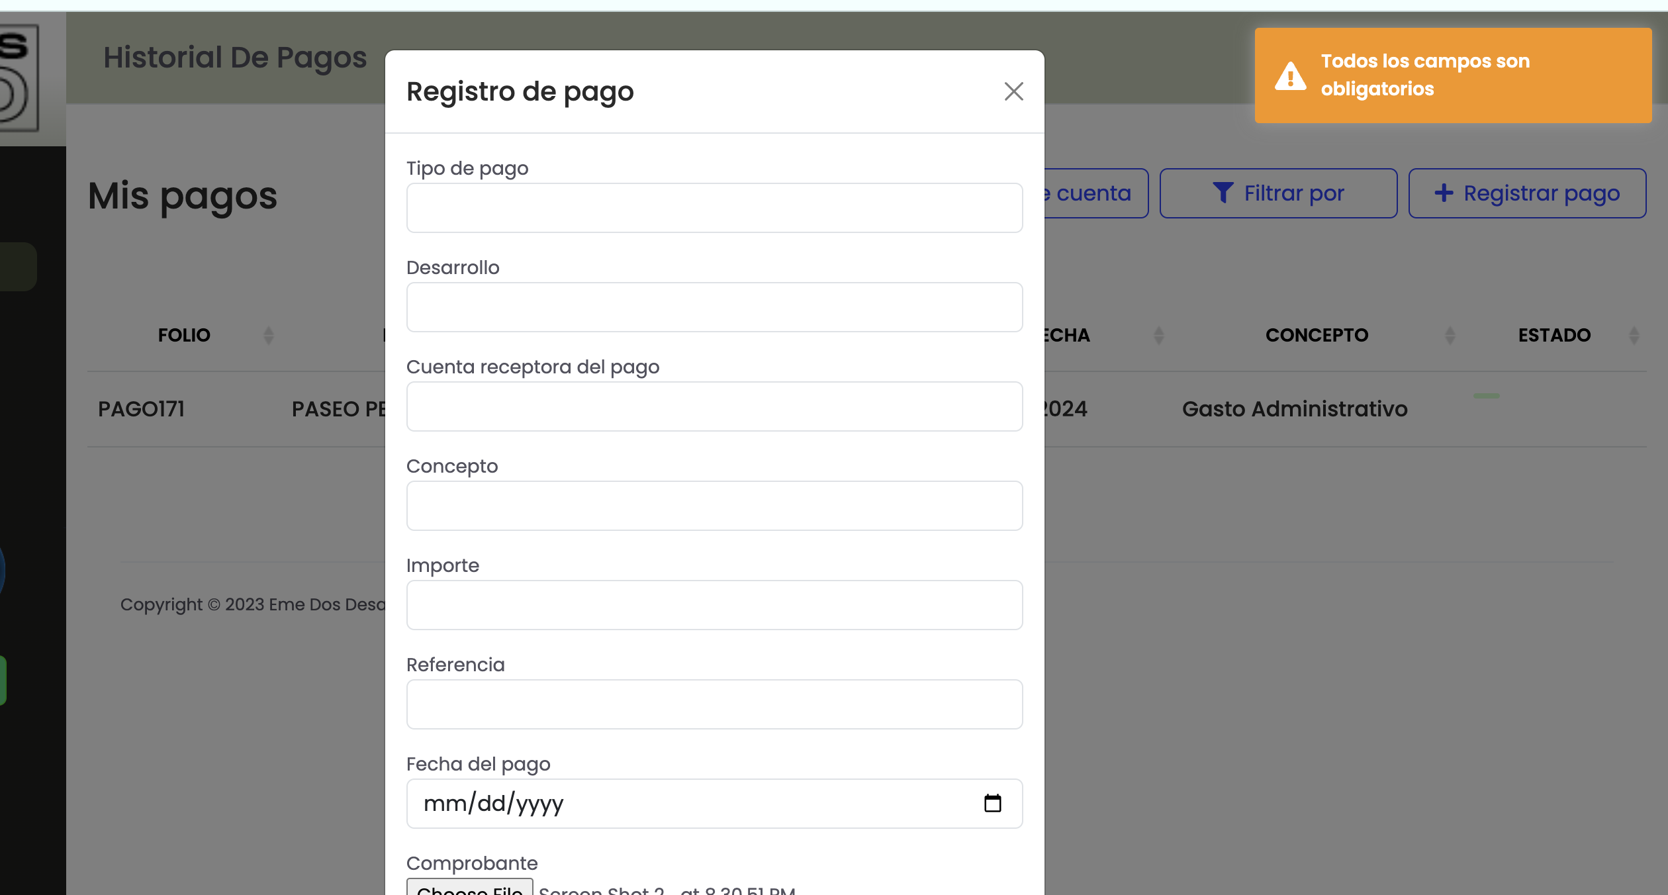
Task: Open Cuenta receptora del pago field
Action: (714, 406)
